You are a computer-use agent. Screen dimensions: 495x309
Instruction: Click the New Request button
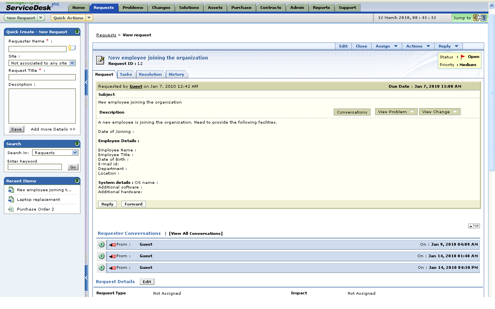[x=21, y=18]
